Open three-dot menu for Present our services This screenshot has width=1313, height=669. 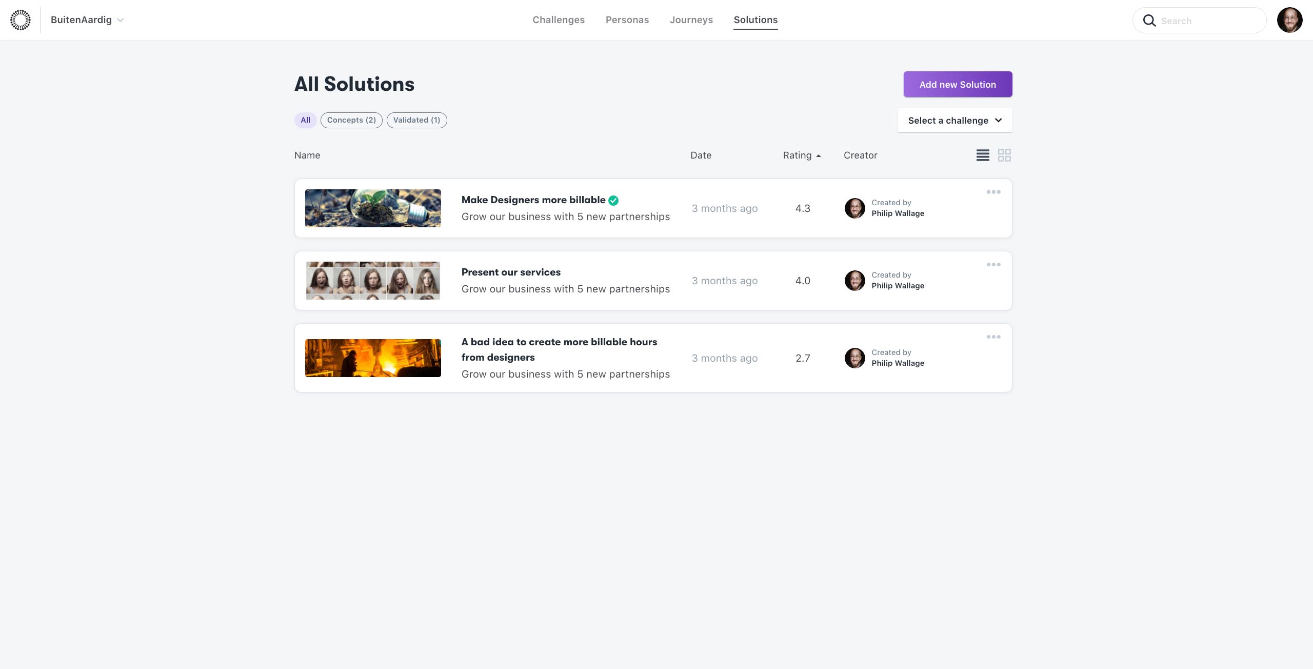coord(993,265)
